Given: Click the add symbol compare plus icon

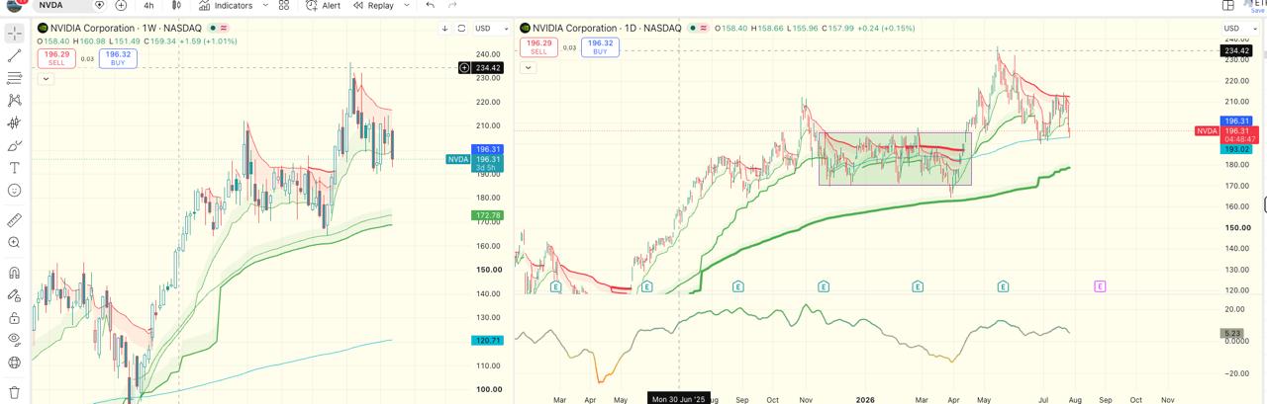Looking at the screenshot, I should [121, 6].
